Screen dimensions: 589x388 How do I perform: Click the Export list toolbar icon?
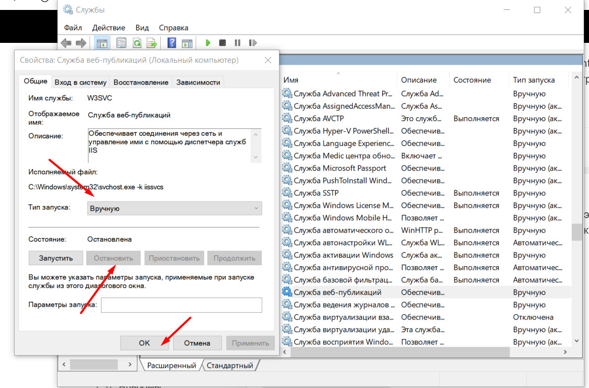click(152, 43)
